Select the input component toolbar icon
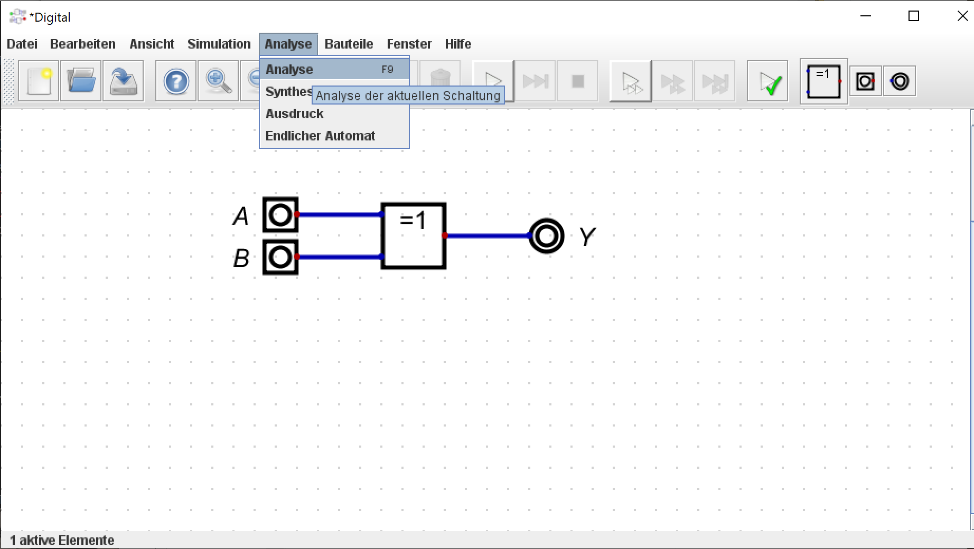This screenshot has height=549, width=974. [x=865, y=81]
